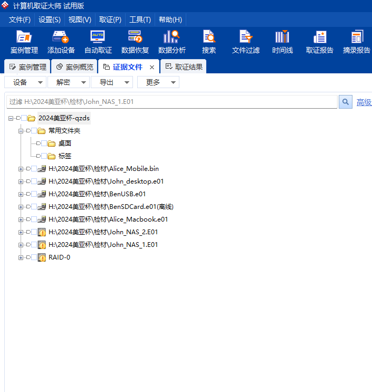This screenshot has width=372, height=392.
Task: Click the filter path input field
Action: coord(171,102)
